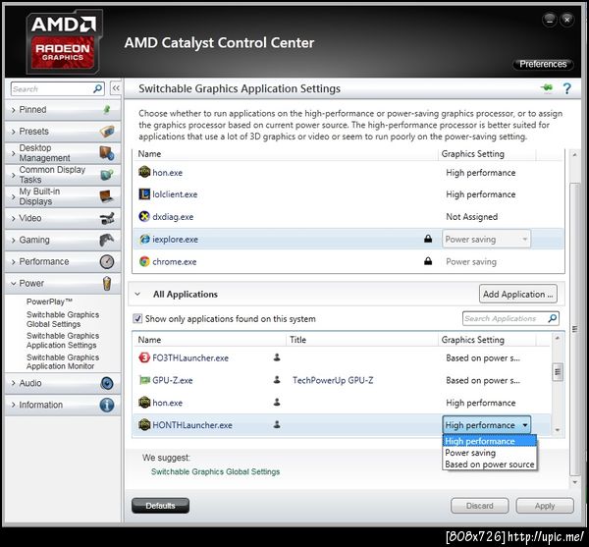Select Power saving in the dropdown list
Screen dimensions: 589x547
point(490,453)
